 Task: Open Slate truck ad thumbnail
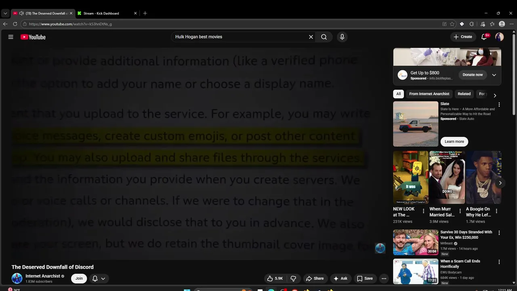[x=416, y=124]
